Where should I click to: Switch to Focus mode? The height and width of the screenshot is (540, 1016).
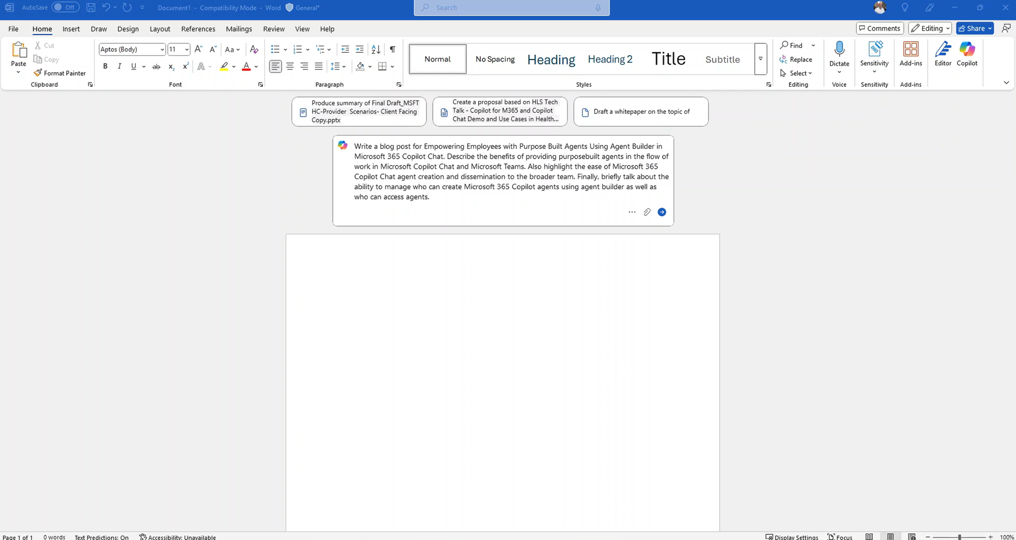coord(840,537)
